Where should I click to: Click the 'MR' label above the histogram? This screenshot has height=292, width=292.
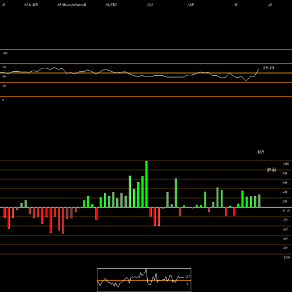click(x=260, y=152)
